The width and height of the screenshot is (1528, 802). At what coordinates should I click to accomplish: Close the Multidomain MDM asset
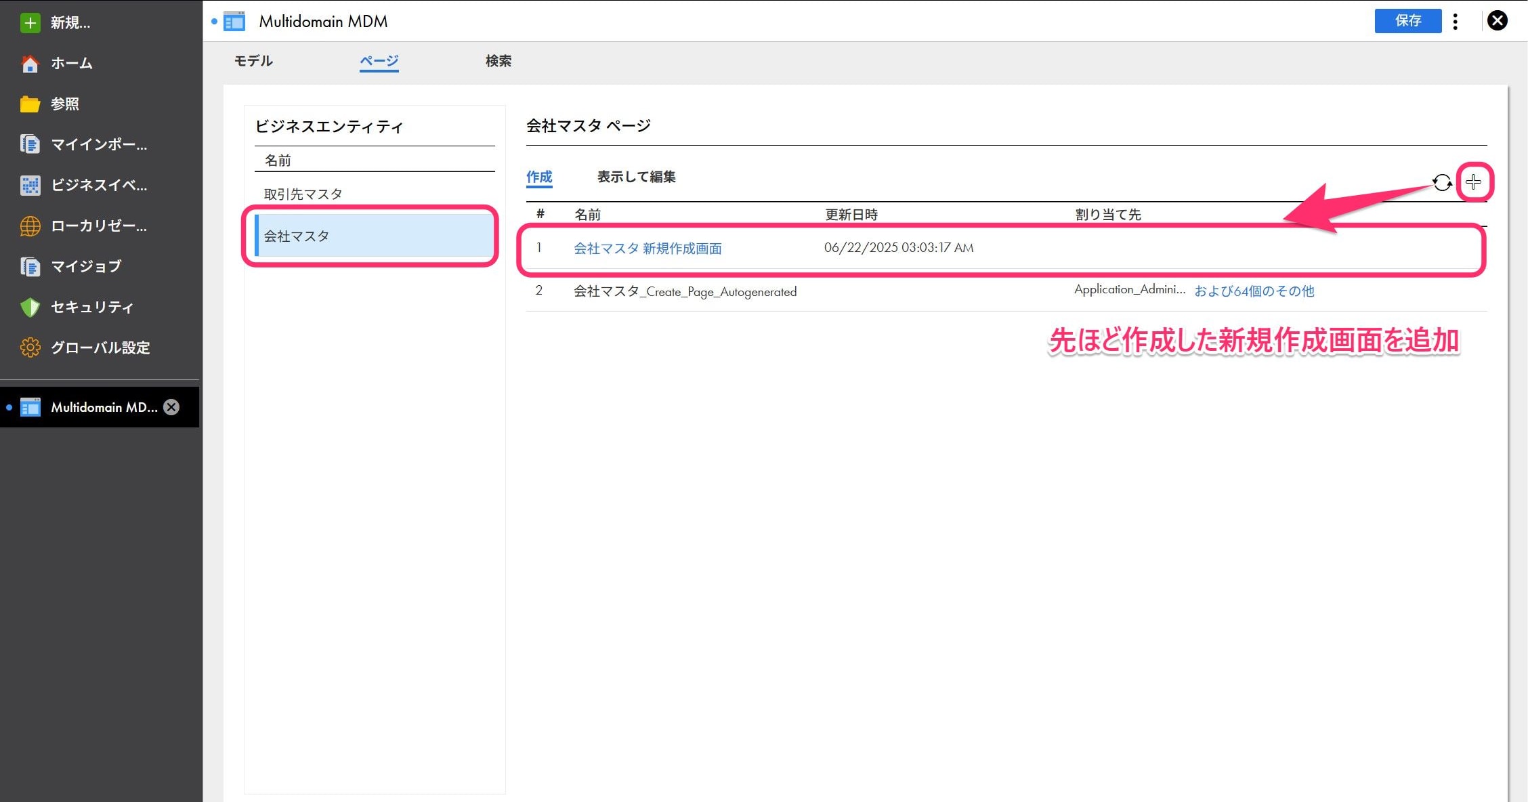tap(1497, 21)
